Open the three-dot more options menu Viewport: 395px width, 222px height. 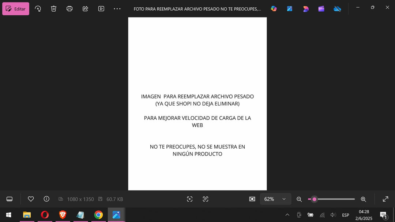pyautogui.click(x=117, y=9)
